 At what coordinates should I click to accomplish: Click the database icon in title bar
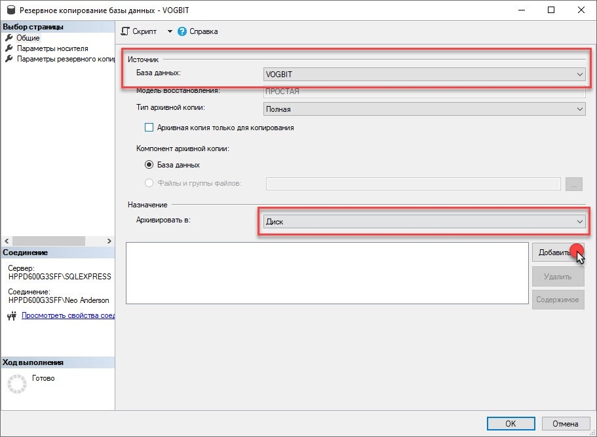[x=9, y=10]
